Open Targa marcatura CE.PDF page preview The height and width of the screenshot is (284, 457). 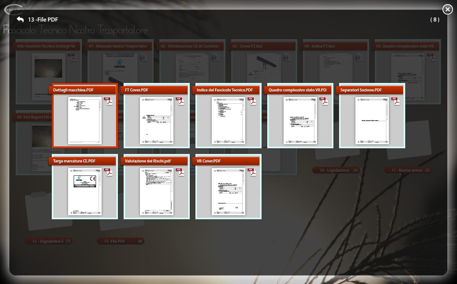point(85,191)
